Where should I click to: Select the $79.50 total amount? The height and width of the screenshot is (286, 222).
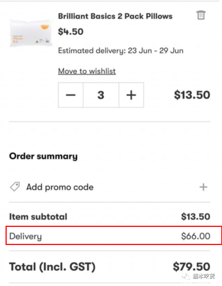click(192, 267)
